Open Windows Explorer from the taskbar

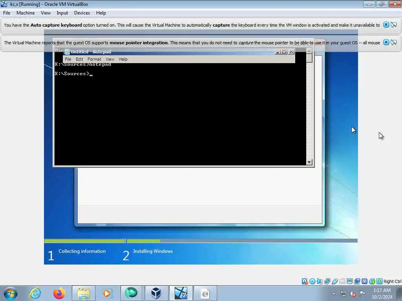[x=83, y=293]
